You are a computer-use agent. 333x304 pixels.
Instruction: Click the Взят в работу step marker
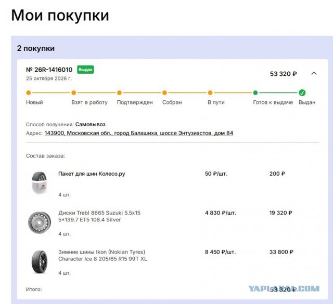tap(74, 92)
